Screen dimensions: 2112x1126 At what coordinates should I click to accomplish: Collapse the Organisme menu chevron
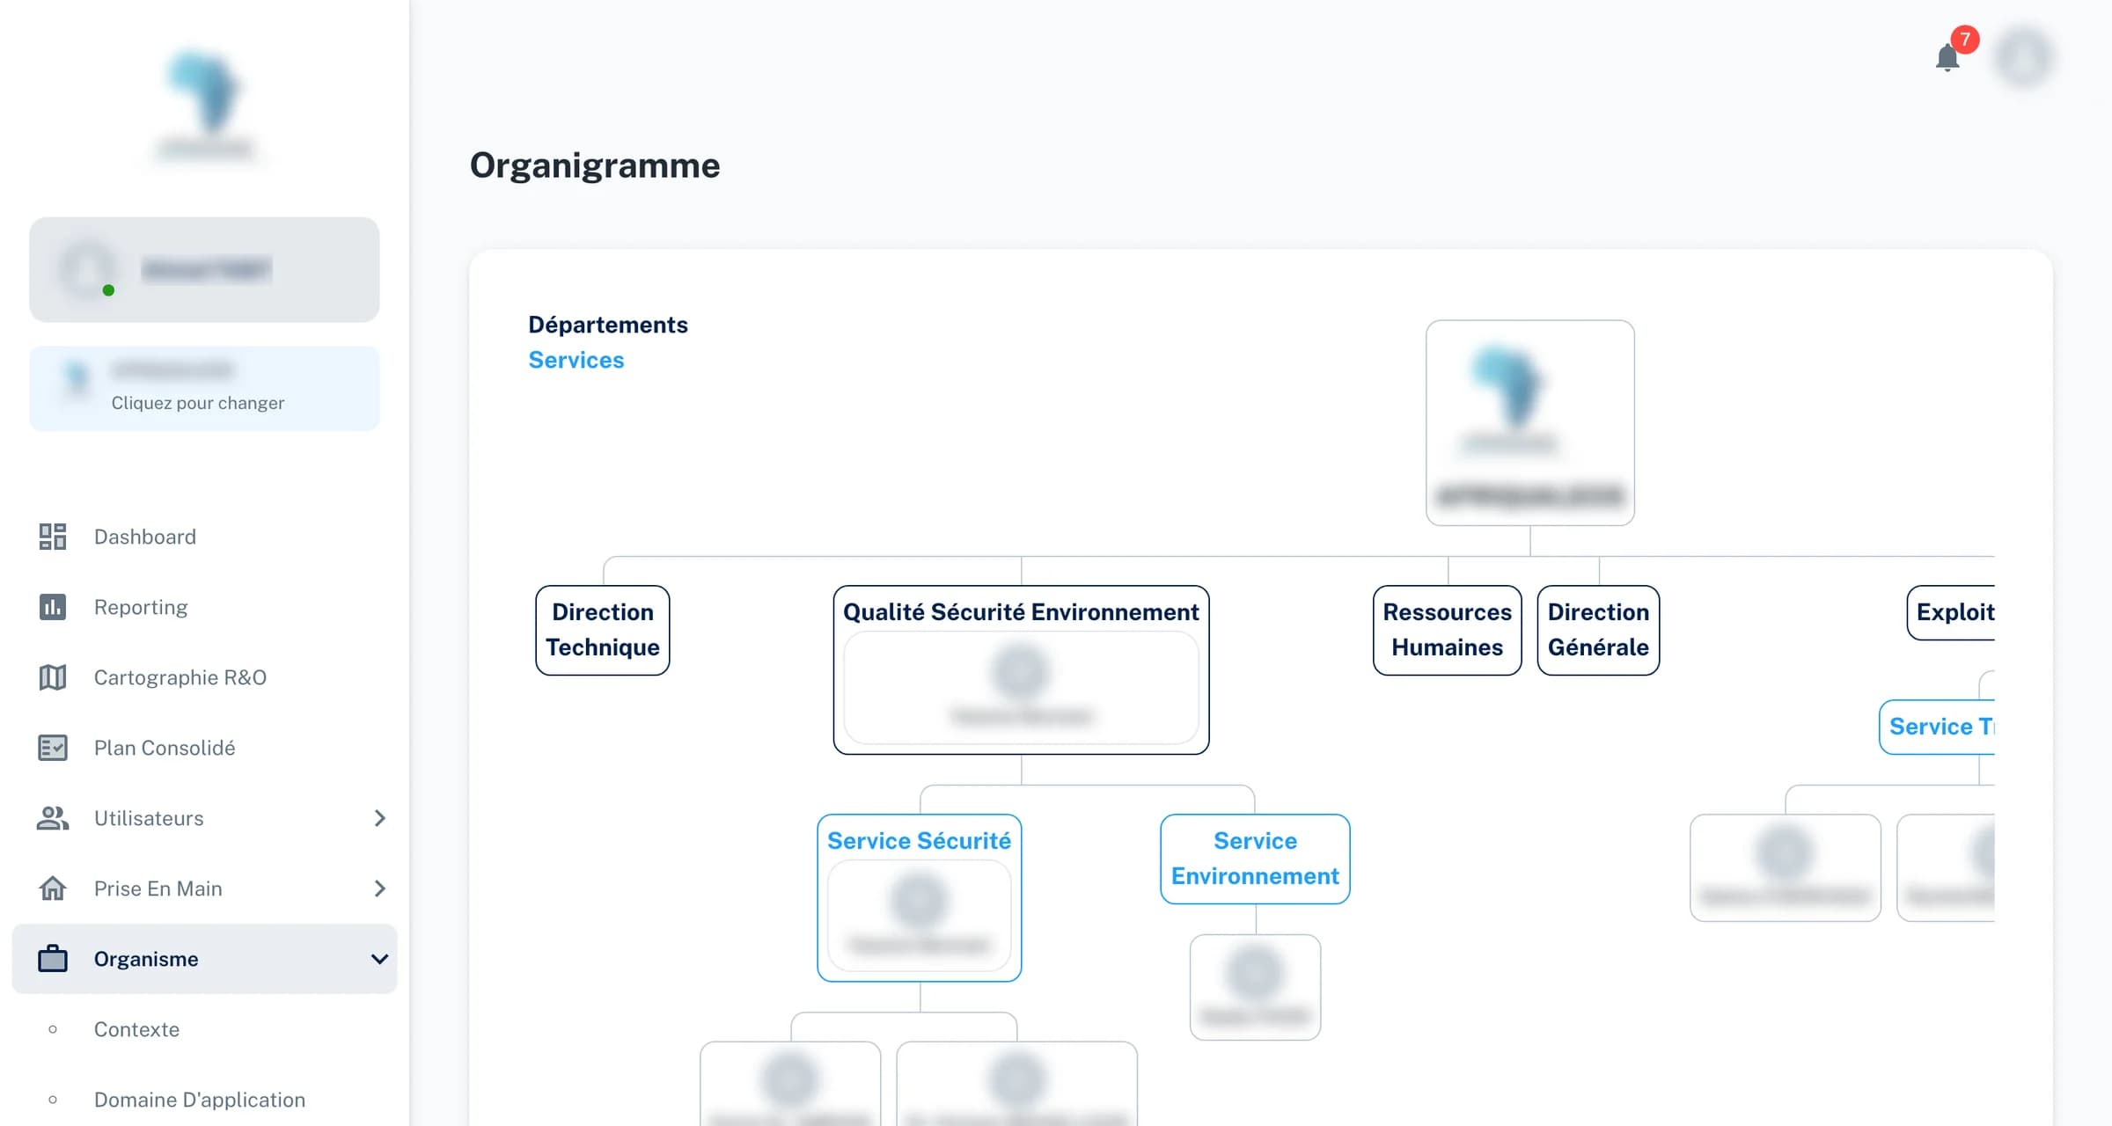pos(379,959)
